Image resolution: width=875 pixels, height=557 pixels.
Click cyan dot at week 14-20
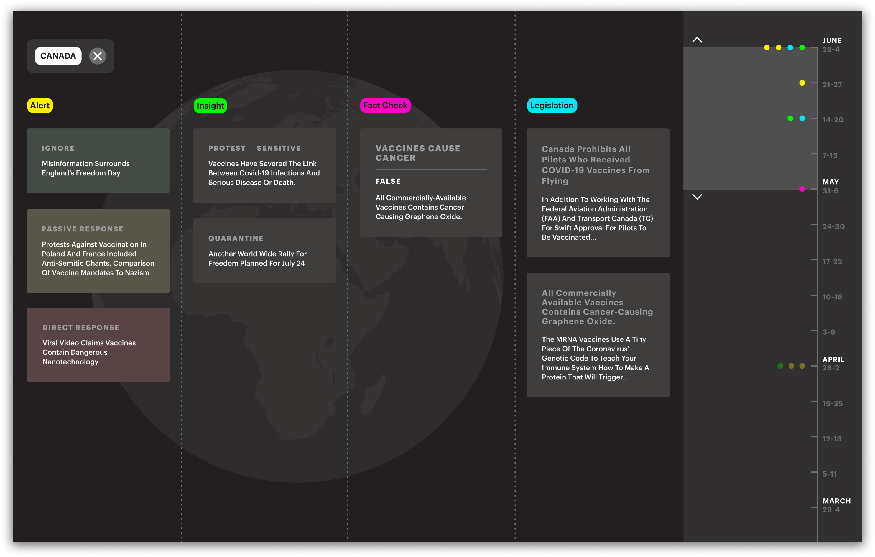coord(802,118)
